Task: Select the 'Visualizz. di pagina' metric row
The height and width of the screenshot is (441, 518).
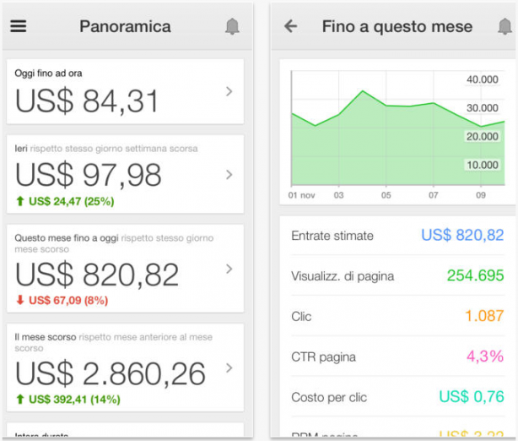Action: click(x=397, y=275)
